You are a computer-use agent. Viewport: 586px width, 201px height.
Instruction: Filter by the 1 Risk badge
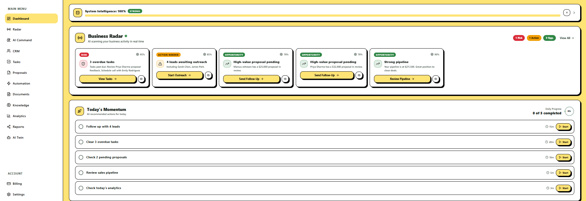click(x=519, y=38)
